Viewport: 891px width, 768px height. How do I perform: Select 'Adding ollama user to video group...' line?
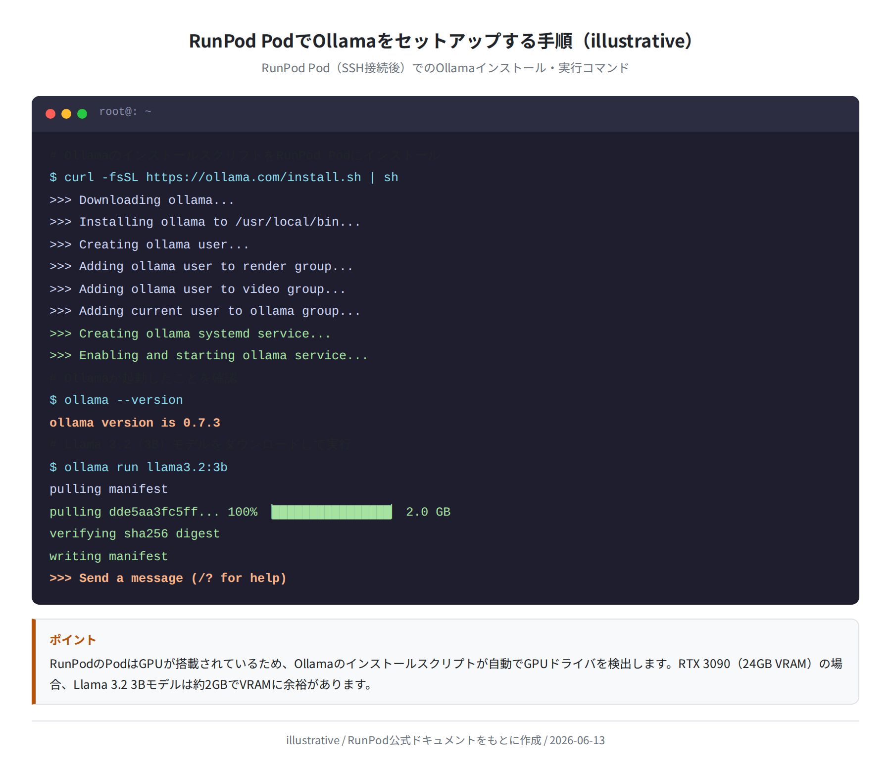(198, 289)
